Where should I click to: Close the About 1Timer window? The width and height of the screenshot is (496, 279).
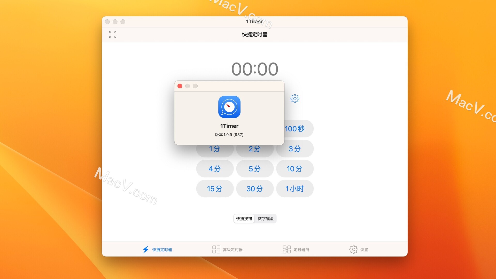(x=180, y=86)
